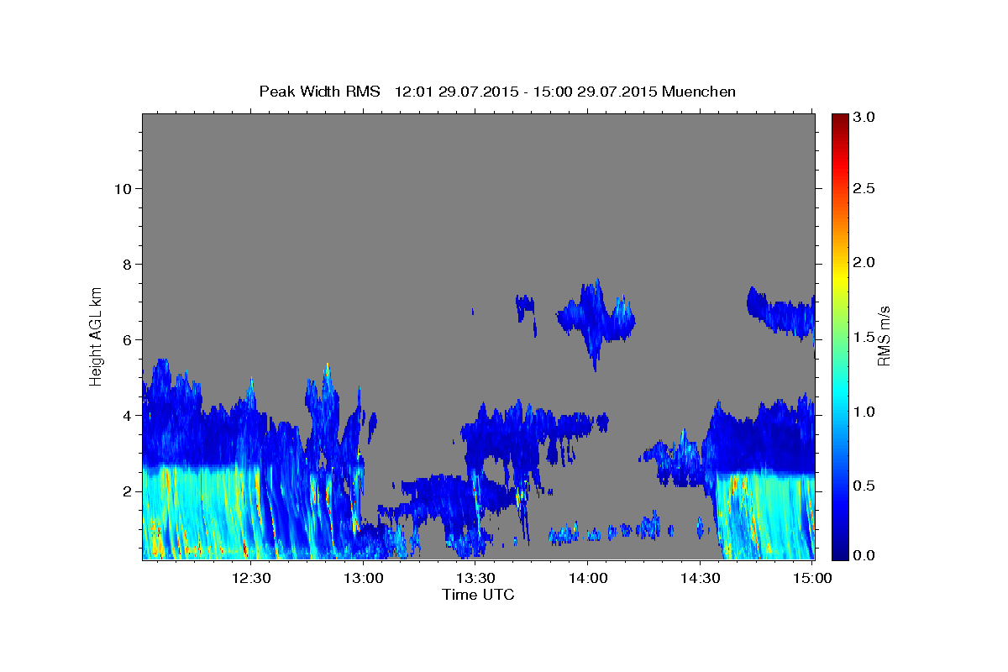Click the cloud layer at 7 km near 15:00
This screenshot has width=1008, height=672.
781,312
